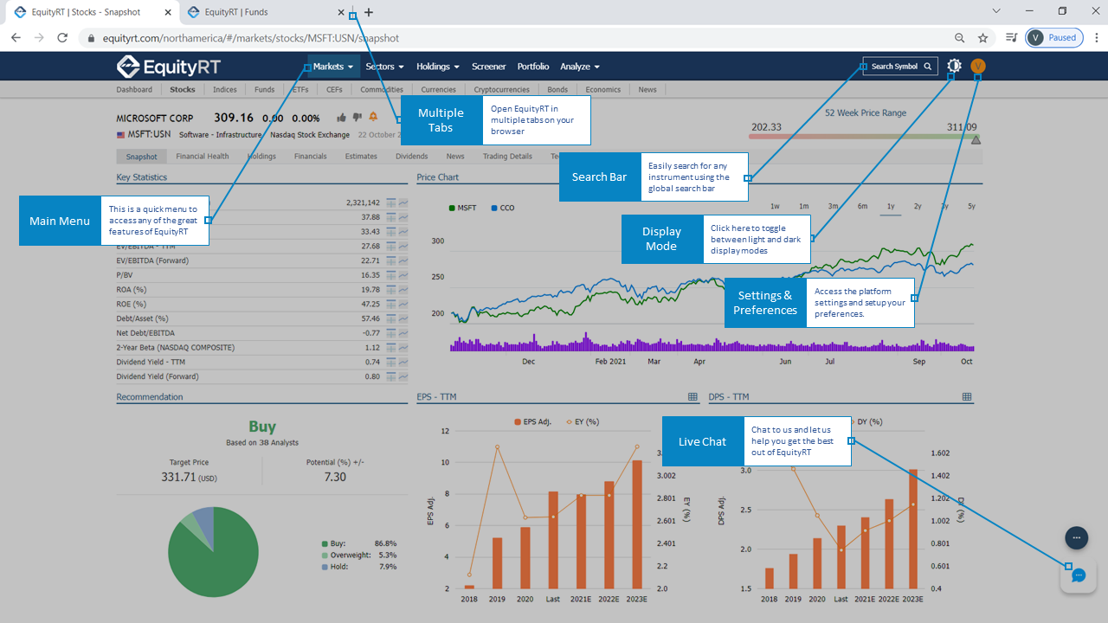Screen dimensions: 1108x623
Task: Click the magnifier icon in Search Symbol
Action: coord(928,67)
